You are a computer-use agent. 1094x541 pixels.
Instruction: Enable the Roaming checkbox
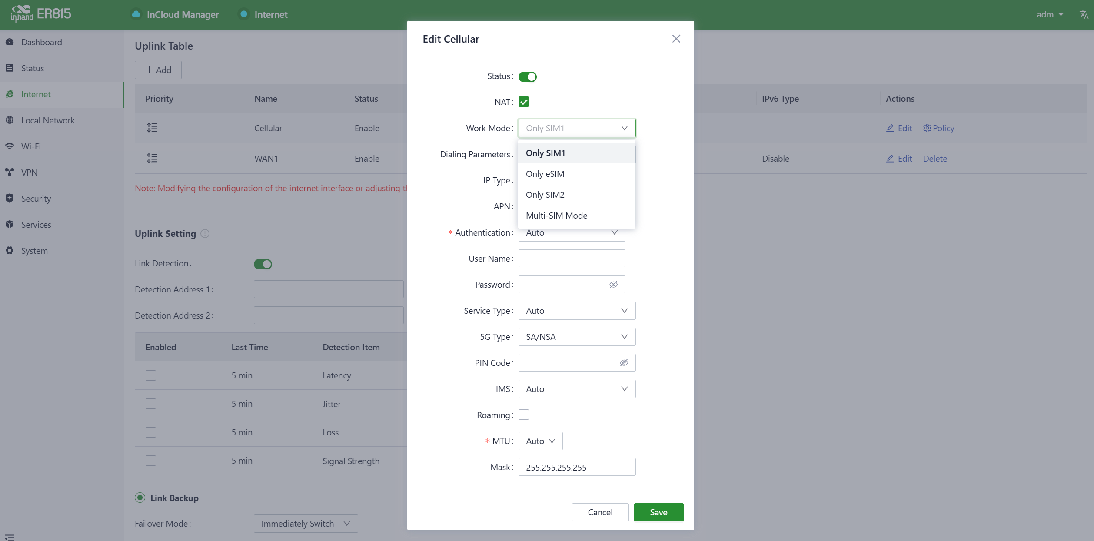[x=524, y=415]
